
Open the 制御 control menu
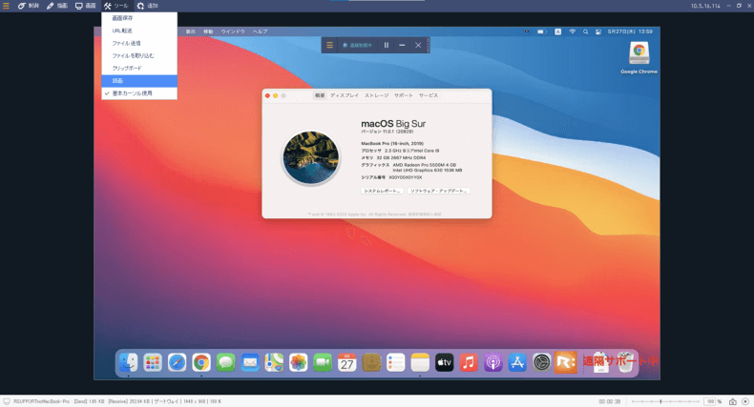click(28, 6)
